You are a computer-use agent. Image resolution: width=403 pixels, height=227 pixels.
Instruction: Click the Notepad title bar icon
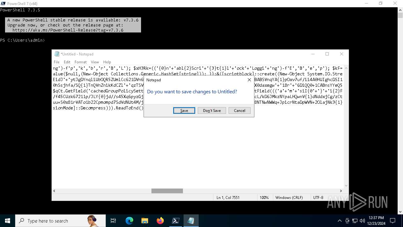[x=57, y=54]
